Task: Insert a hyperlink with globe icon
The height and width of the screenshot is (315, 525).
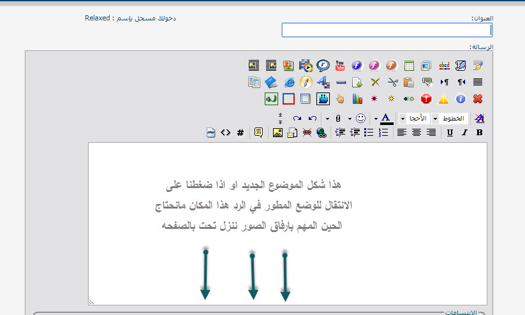Action: coord(322,133)
